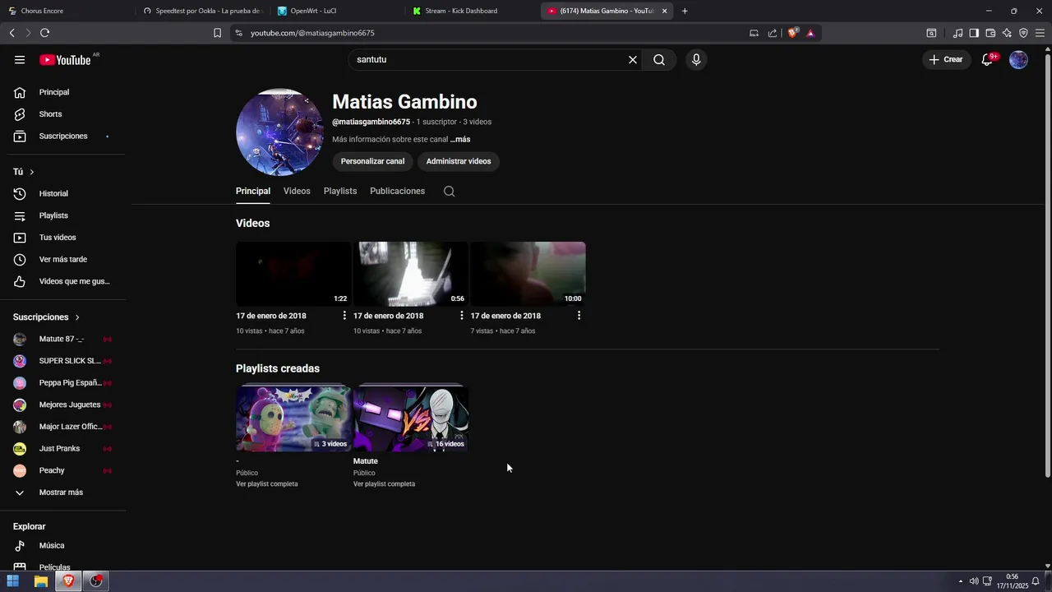
Task: Reload the page with the refresh icon
Action: coord(44,33)
